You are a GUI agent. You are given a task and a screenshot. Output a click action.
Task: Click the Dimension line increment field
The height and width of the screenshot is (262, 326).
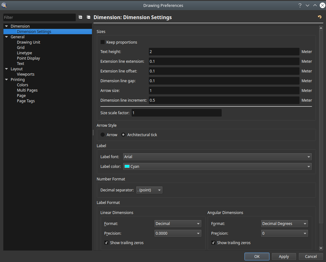224,100
